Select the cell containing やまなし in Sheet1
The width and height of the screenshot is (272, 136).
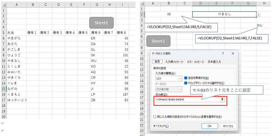tap(16, 61)
